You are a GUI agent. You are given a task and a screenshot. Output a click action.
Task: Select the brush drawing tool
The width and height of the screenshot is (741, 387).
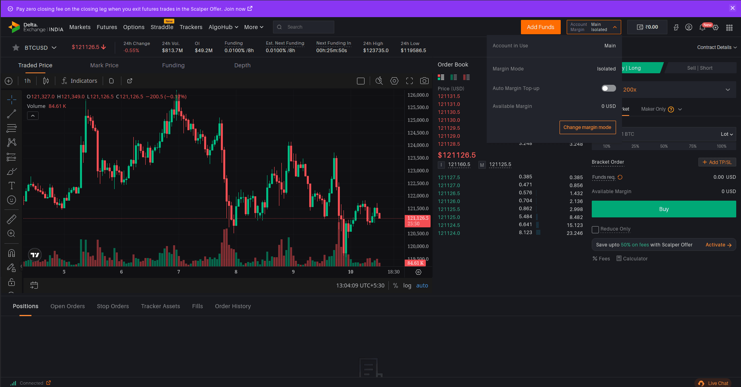point(11,171)
